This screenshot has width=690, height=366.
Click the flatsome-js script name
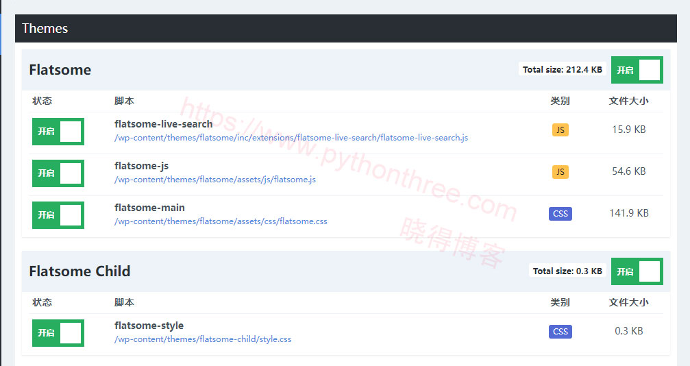(141, 166)
